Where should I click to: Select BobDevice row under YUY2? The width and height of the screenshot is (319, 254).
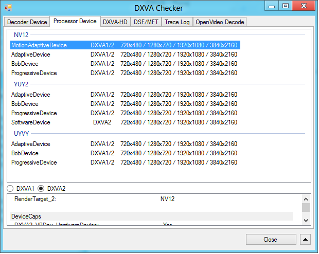click(x=125, y=104)
